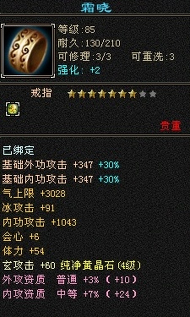
Task: Select the embedded yellow crystal gem slot icon
Action: click(x=13, y=109)
